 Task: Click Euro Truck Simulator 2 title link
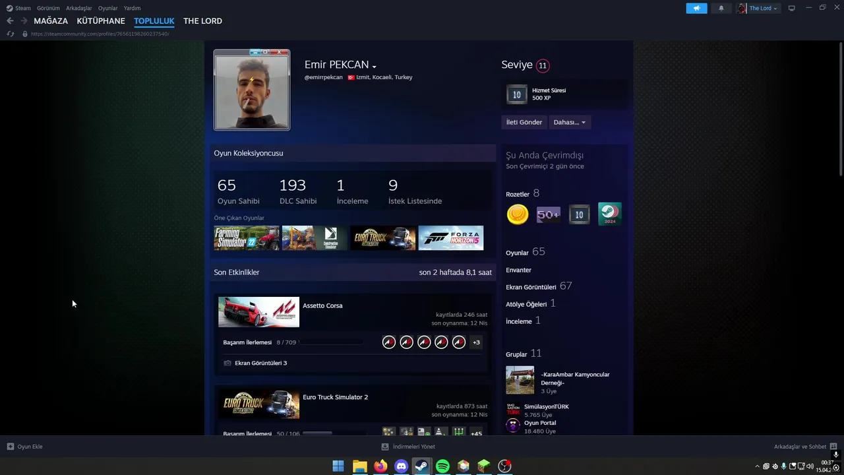[336, 397]
